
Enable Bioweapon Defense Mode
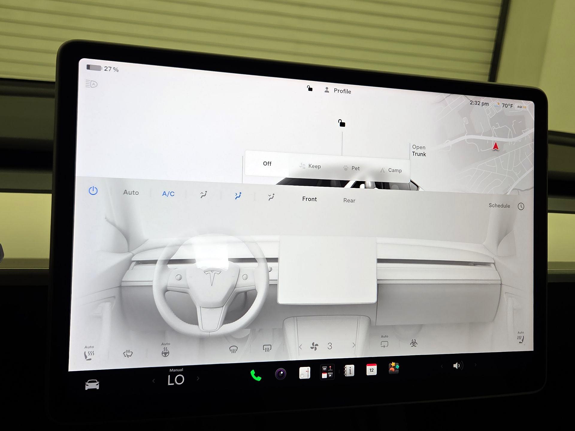pyautogui.click(x=414, y=343)
